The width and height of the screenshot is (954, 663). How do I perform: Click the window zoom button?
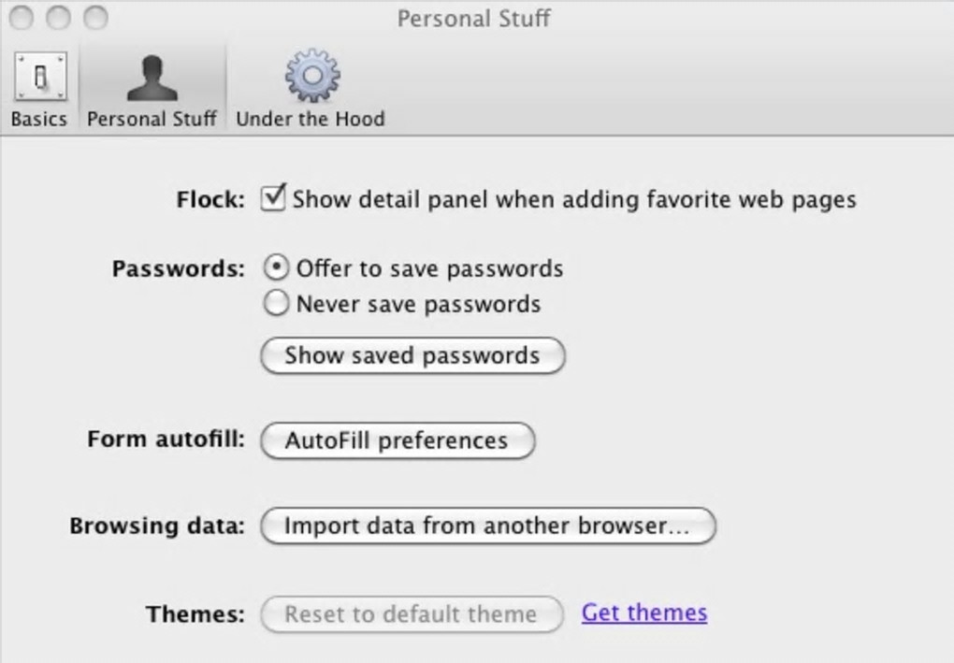(94, 18)
